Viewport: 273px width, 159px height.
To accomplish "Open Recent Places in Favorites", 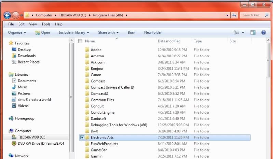I will pos(29,62).
